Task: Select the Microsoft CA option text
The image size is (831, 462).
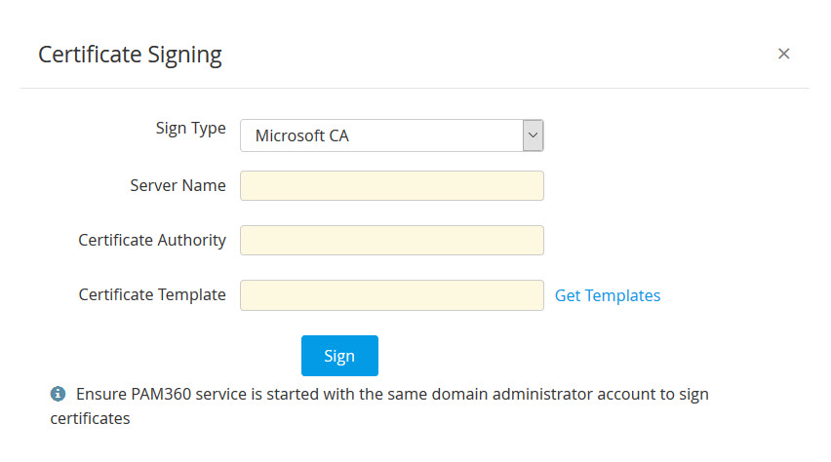Action: click(x=301, y=136)
